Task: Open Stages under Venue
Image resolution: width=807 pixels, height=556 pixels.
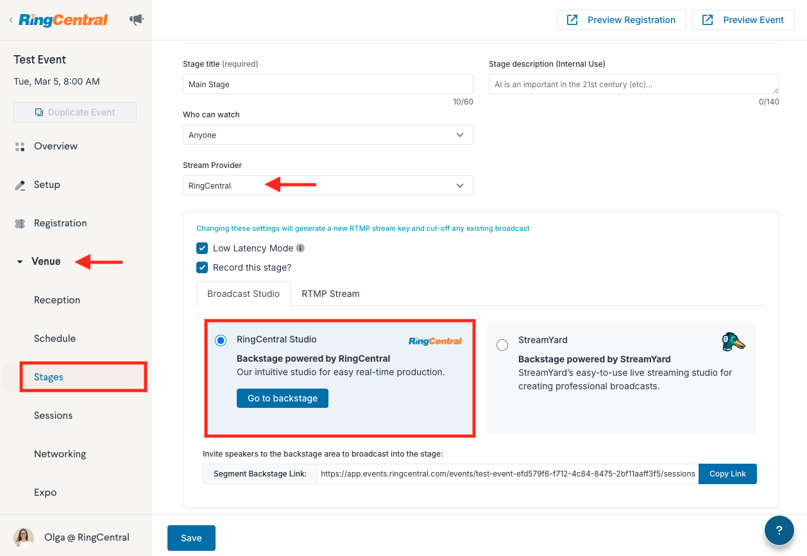Action: (49, 377)
